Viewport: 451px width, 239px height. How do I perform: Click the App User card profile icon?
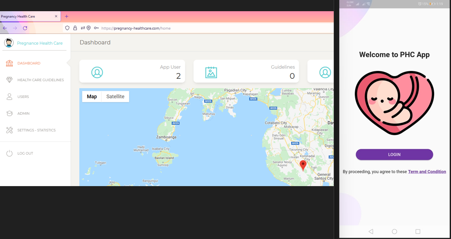tap(97, 72)
